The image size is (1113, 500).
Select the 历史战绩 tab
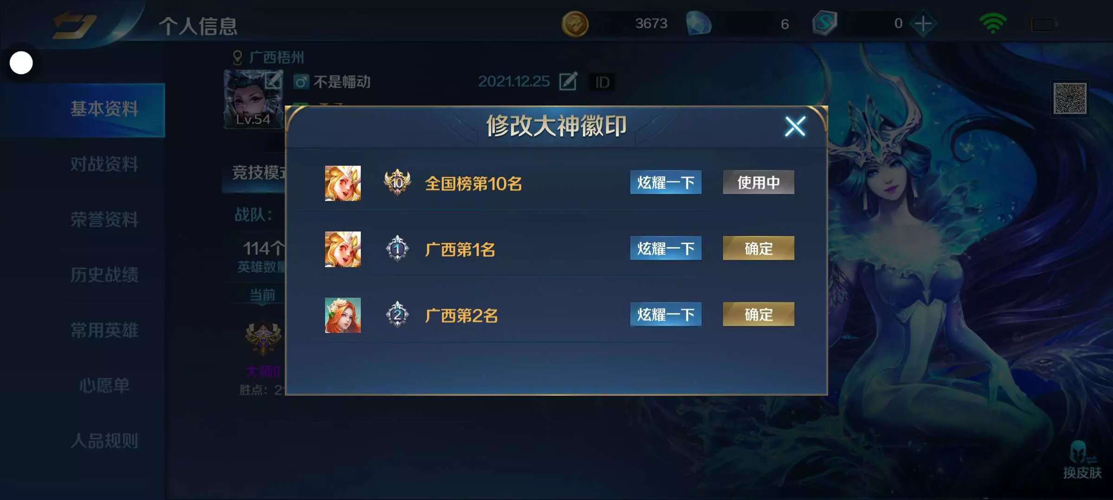104,275
